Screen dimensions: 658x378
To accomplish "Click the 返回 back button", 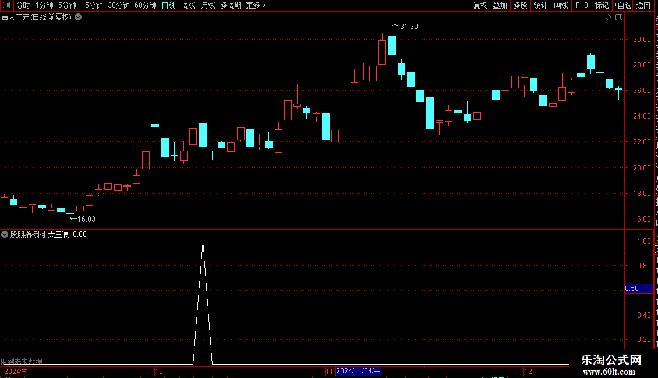I will pyautogui.click(x=643, y=5).
